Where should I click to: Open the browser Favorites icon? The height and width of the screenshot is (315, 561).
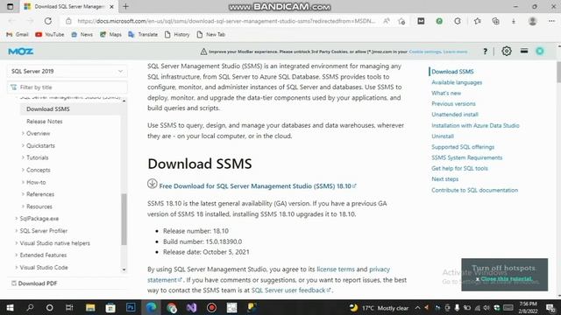(477, 21)
